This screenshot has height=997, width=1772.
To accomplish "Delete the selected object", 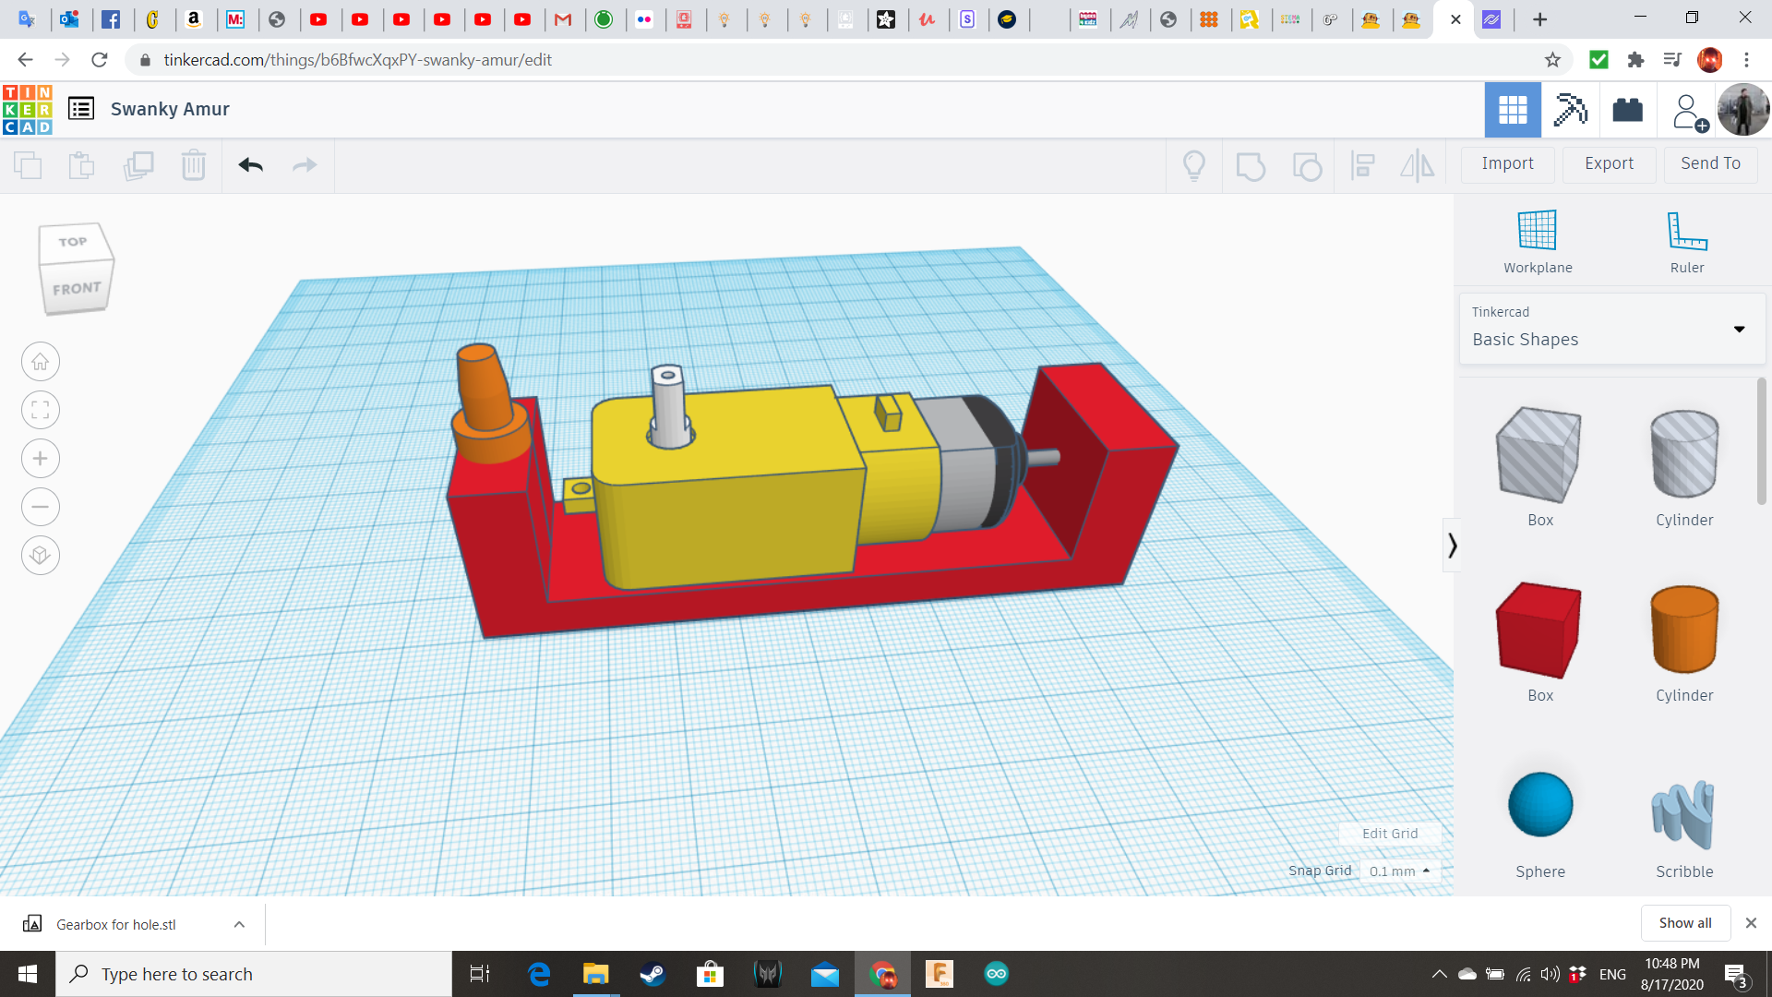I will 193,165.
